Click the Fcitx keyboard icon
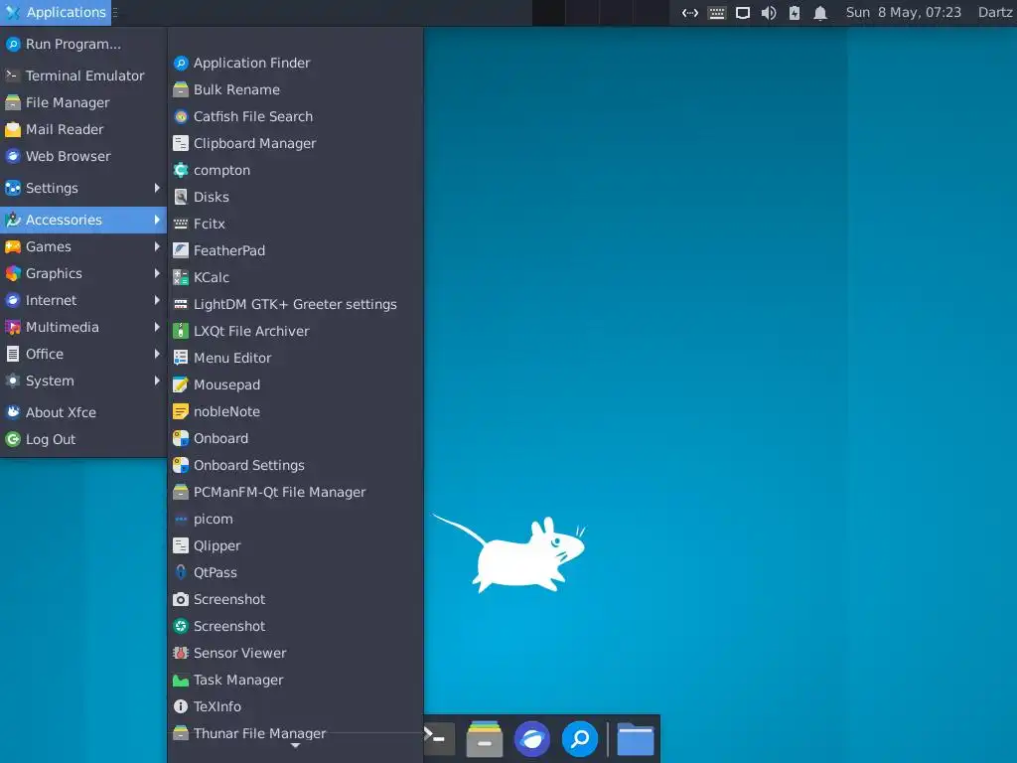 [x=181, y=224]
